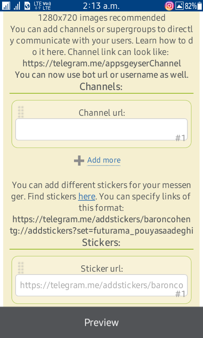The height and width of the screenshot is (338, 203).
Task: Tap the LTE VoLTE indicator icon
Action: click(x=42, y=6)
